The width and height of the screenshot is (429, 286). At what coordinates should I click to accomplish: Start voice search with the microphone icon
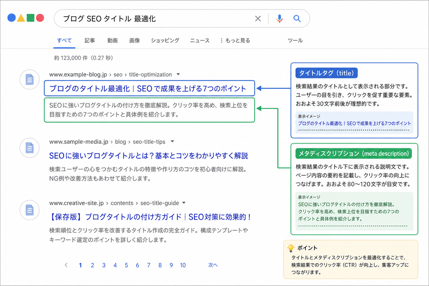pos(279,18)
